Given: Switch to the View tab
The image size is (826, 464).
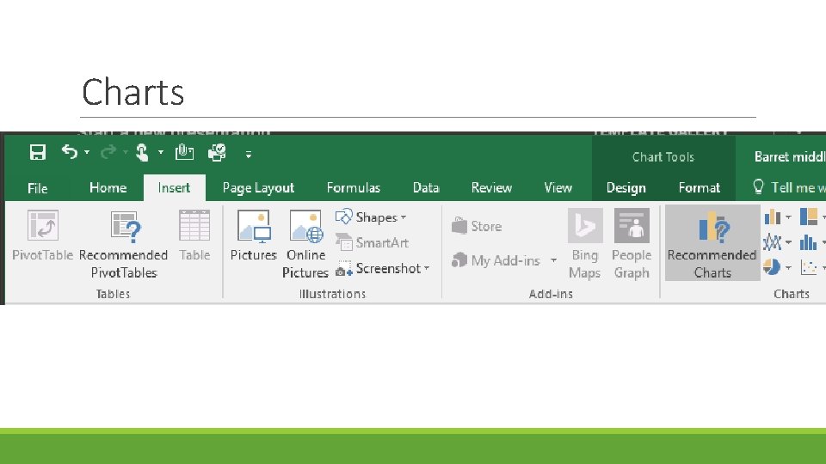Looking at the screenshot, I should coord(558,188).
